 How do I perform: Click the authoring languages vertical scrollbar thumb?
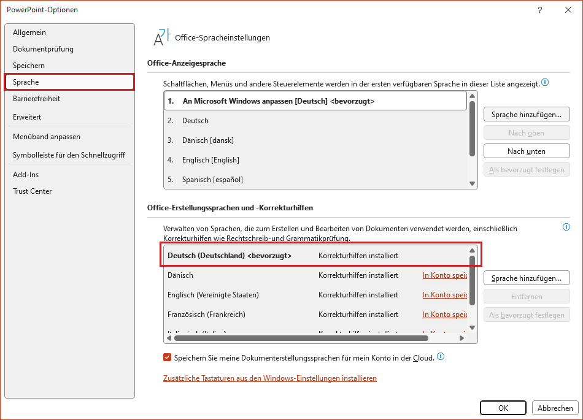(x=472, y=280)
